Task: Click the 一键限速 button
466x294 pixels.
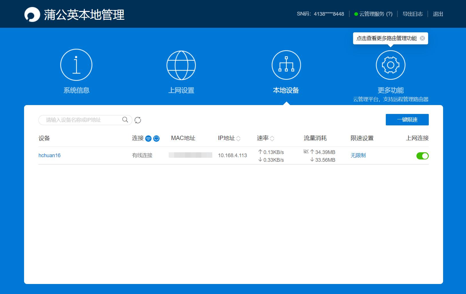Action: point(407,120)
